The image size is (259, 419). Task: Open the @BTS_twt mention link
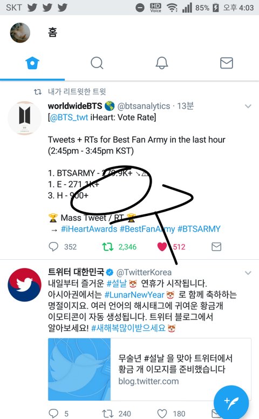69,117
